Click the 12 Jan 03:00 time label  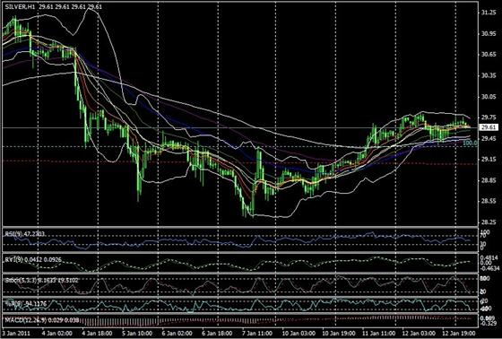(x=419, y=333)
